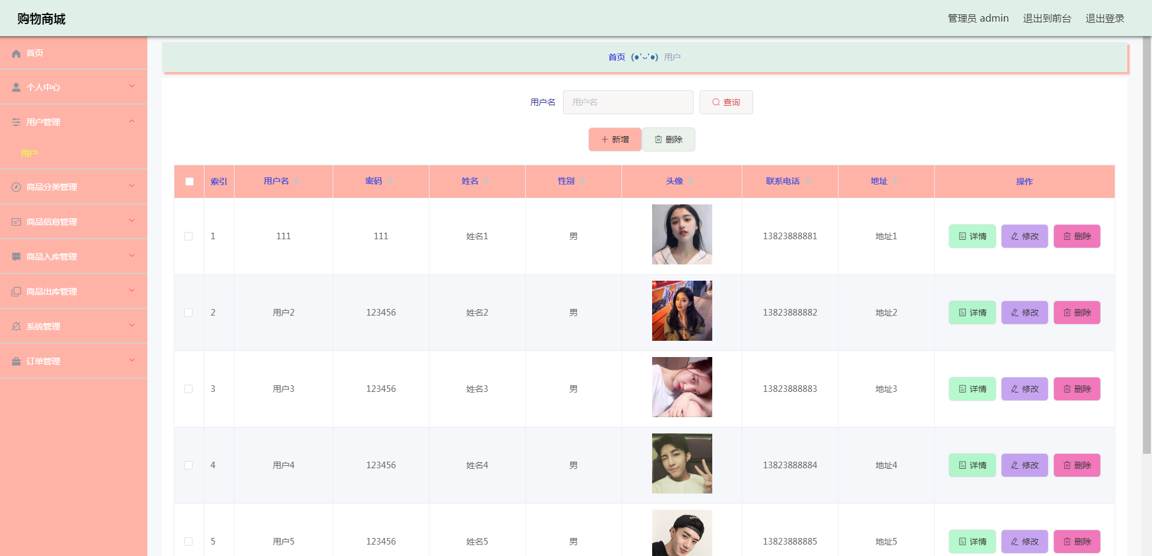Expand the 商品信息管理 chevron
1152x556 pixels.
click(132, 221)
